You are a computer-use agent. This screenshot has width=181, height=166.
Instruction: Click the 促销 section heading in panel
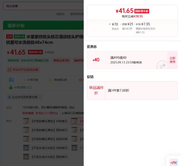[x=90, y=77]
